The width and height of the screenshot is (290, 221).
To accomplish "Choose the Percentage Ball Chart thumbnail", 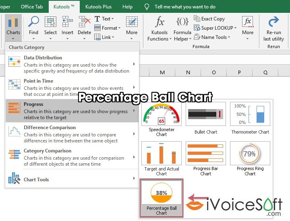I will (162, 193).
